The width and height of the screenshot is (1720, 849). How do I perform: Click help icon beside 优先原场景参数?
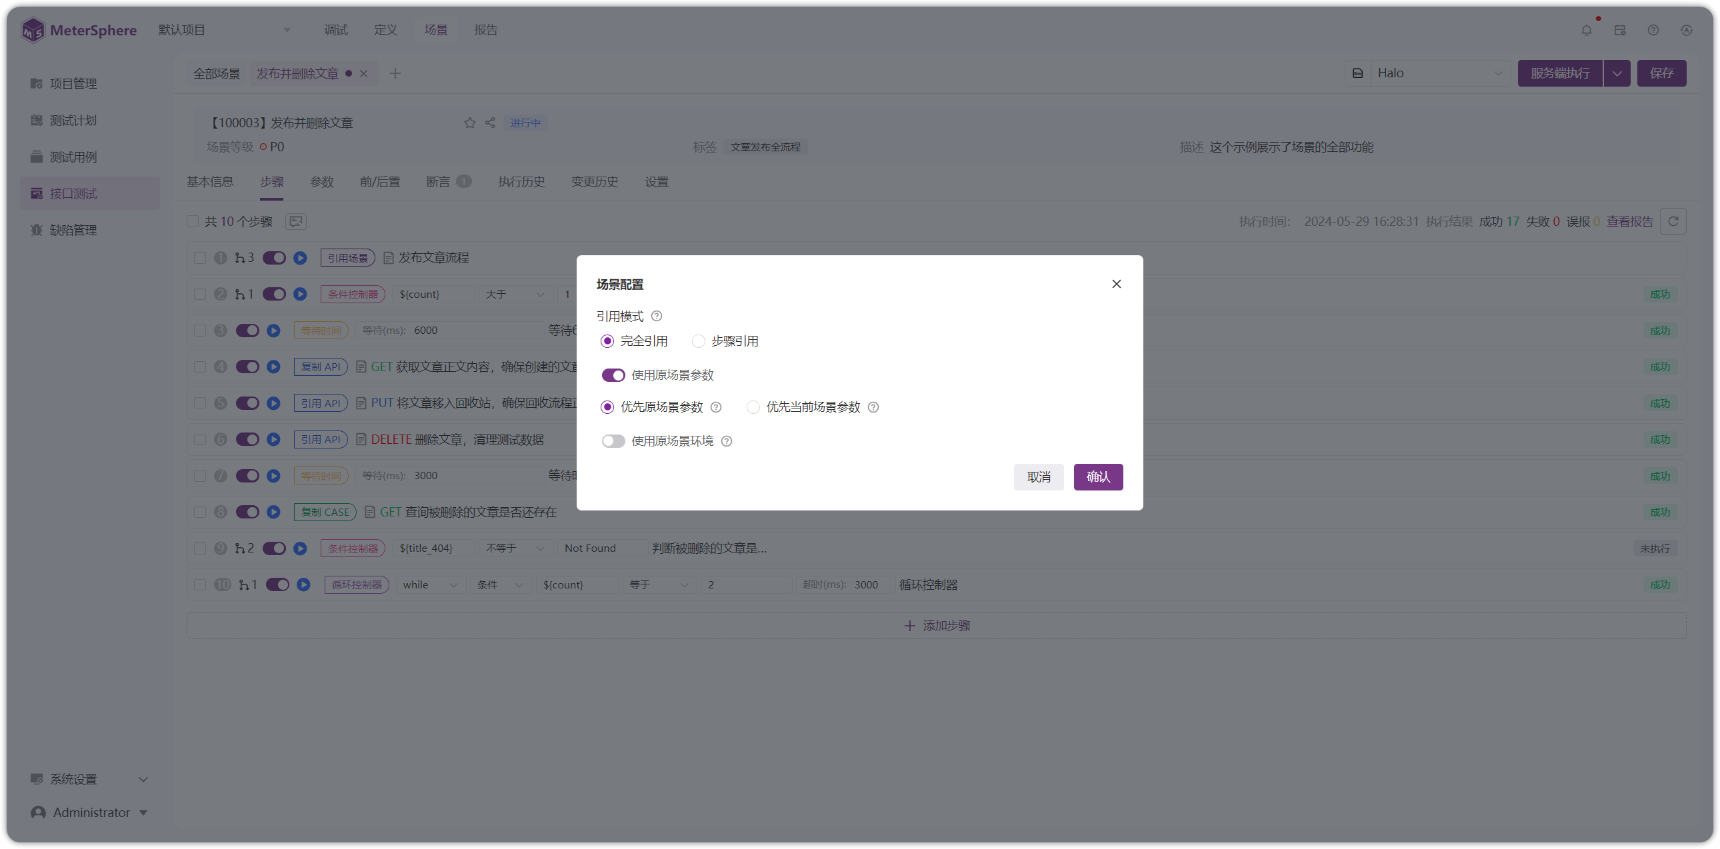tap(716, 407)
